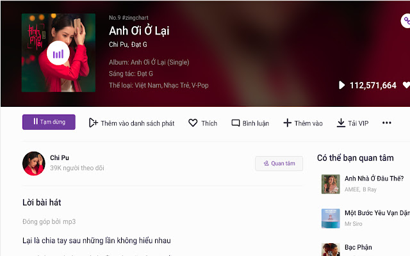Select the V-Pop genre link
410x256 pixels.
[200, 85]
